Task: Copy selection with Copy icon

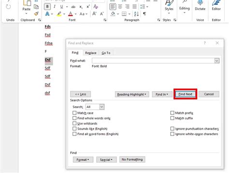Action: [36, 7]
